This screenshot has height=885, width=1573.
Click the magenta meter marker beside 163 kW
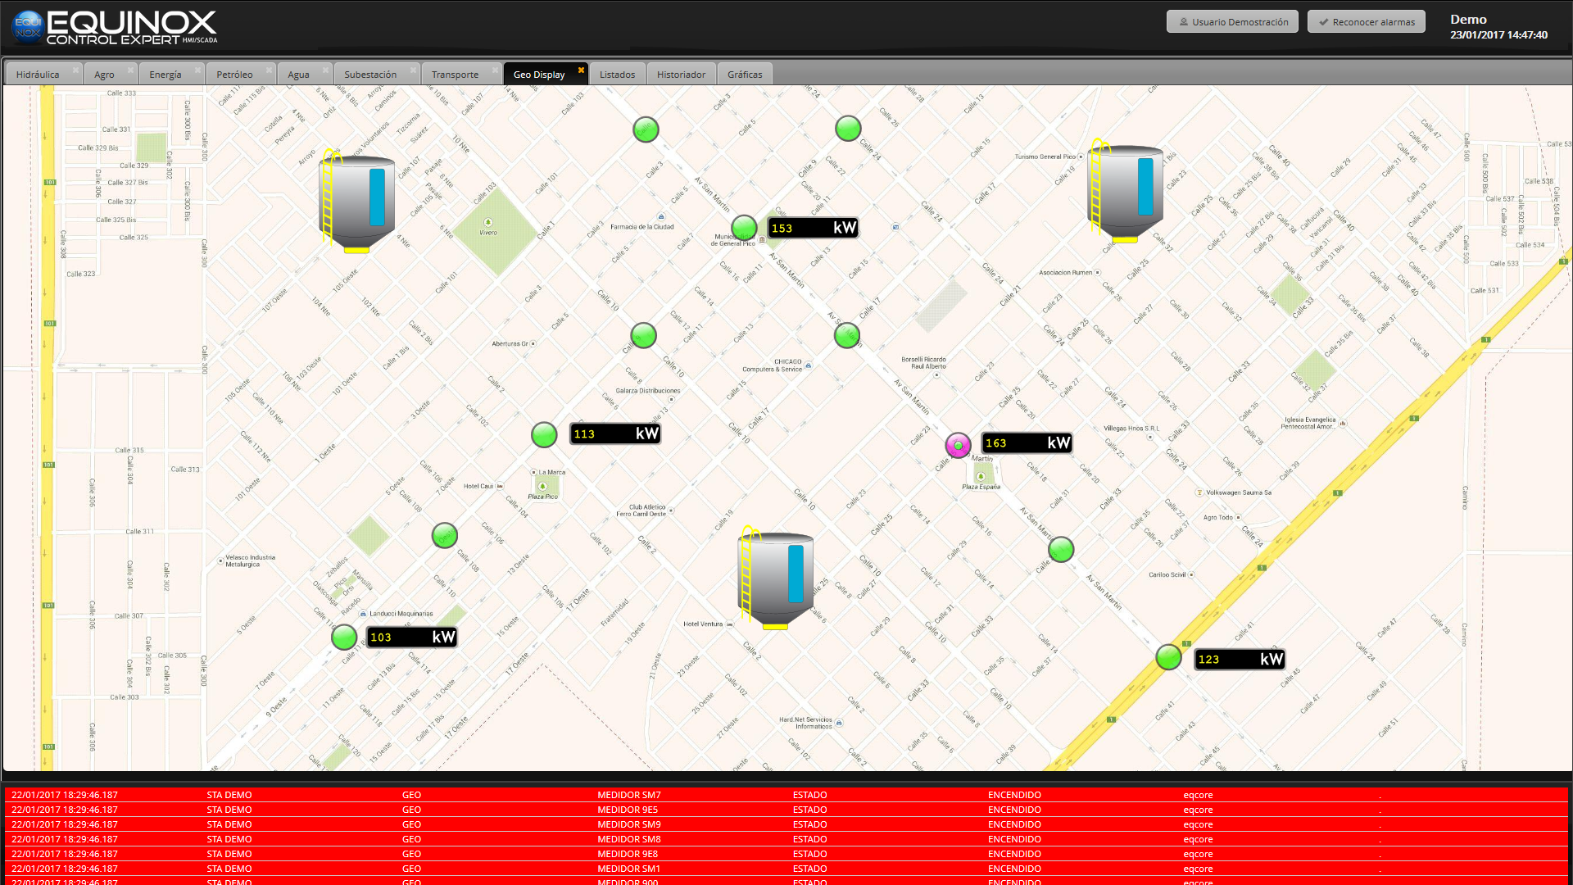[958, 445]
